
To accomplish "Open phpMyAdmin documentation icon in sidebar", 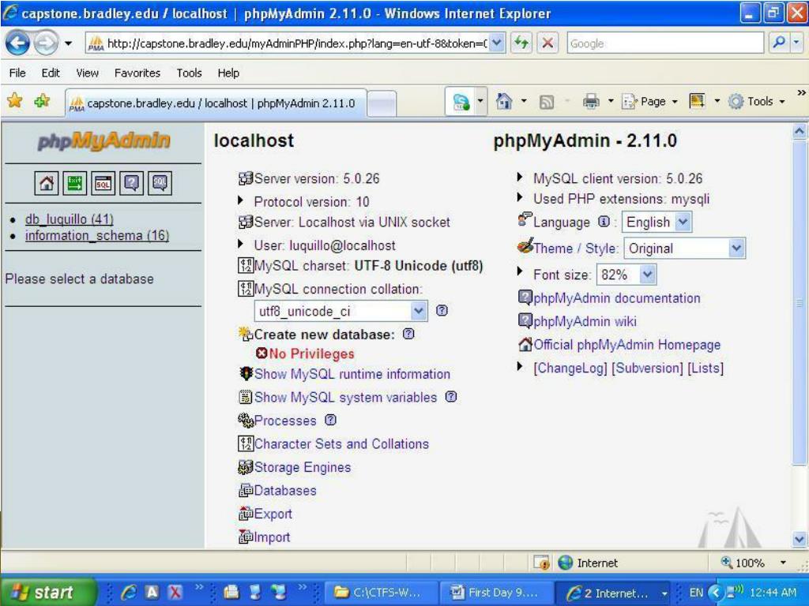I will point(132,183).
